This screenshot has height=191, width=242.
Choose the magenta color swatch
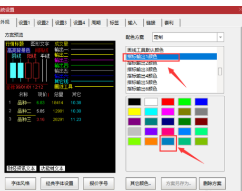pyautogui.click(x=168, y=112)
